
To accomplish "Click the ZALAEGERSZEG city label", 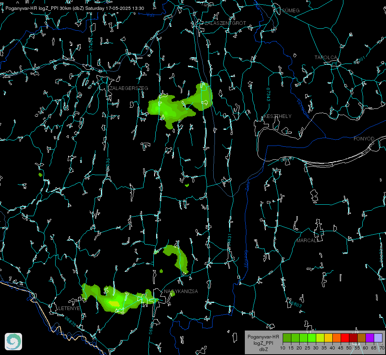I will (x=129, y=88).
